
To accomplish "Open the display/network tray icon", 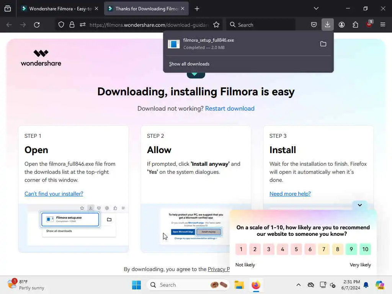I will 323,285.
